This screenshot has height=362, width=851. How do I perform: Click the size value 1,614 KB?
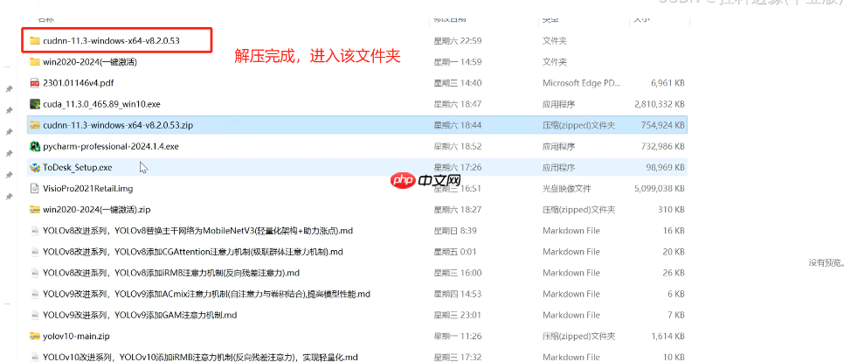pos(668,337)
